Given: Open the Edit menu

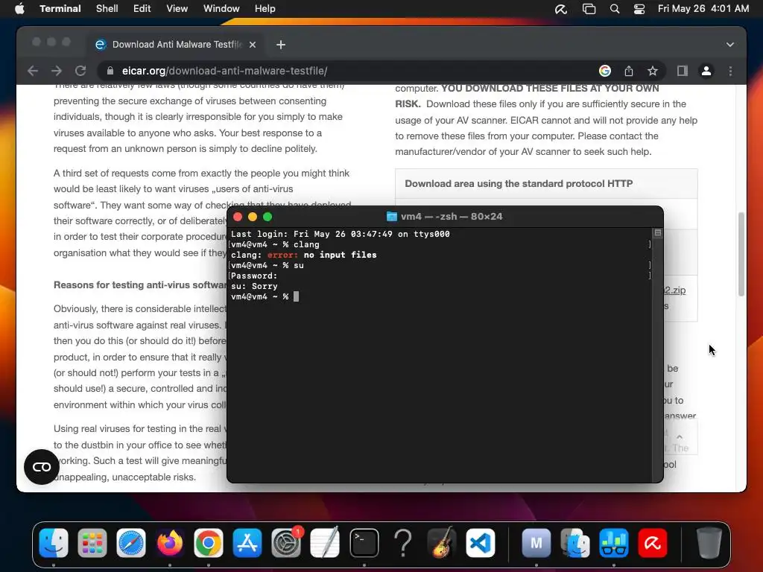Looking at the screenshot, I should [142, 9].
